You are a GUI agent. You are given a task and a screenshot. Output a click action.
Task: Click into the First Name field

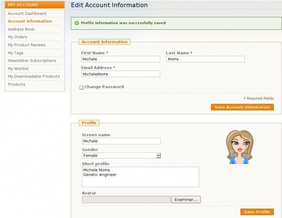point(120,59)
